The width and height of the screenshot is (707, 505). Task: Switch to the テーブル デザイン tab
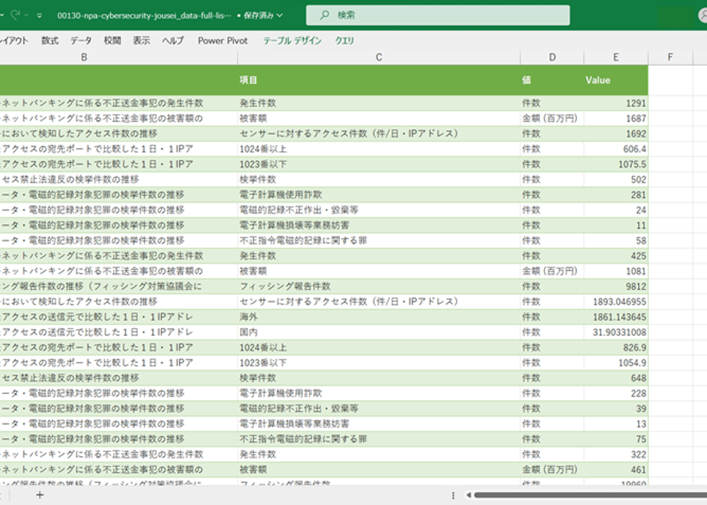(292, 41)
